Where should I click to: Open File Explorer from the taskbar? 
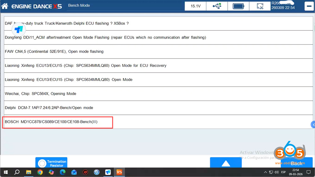coord(29,172)
